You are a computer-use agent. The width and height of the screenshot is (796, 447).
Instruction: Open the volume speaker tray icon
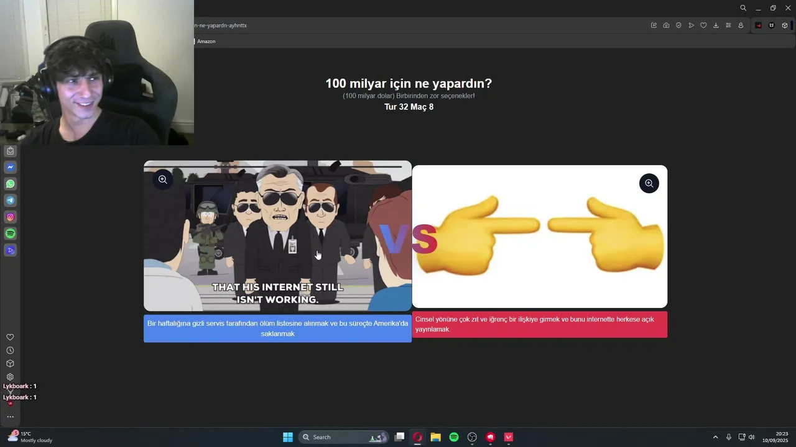pyautogui.click(x=751, y=437)
